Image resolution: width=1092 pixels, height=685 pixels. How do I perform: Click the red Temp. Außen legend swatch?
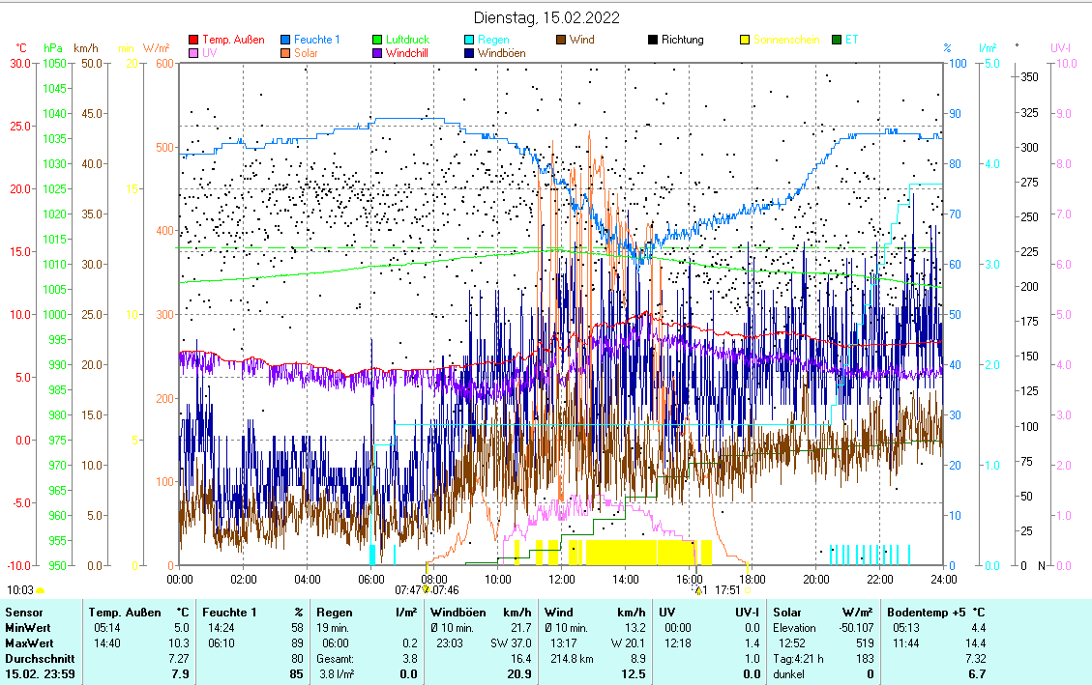pyautogui.click(x=194, y=41)
